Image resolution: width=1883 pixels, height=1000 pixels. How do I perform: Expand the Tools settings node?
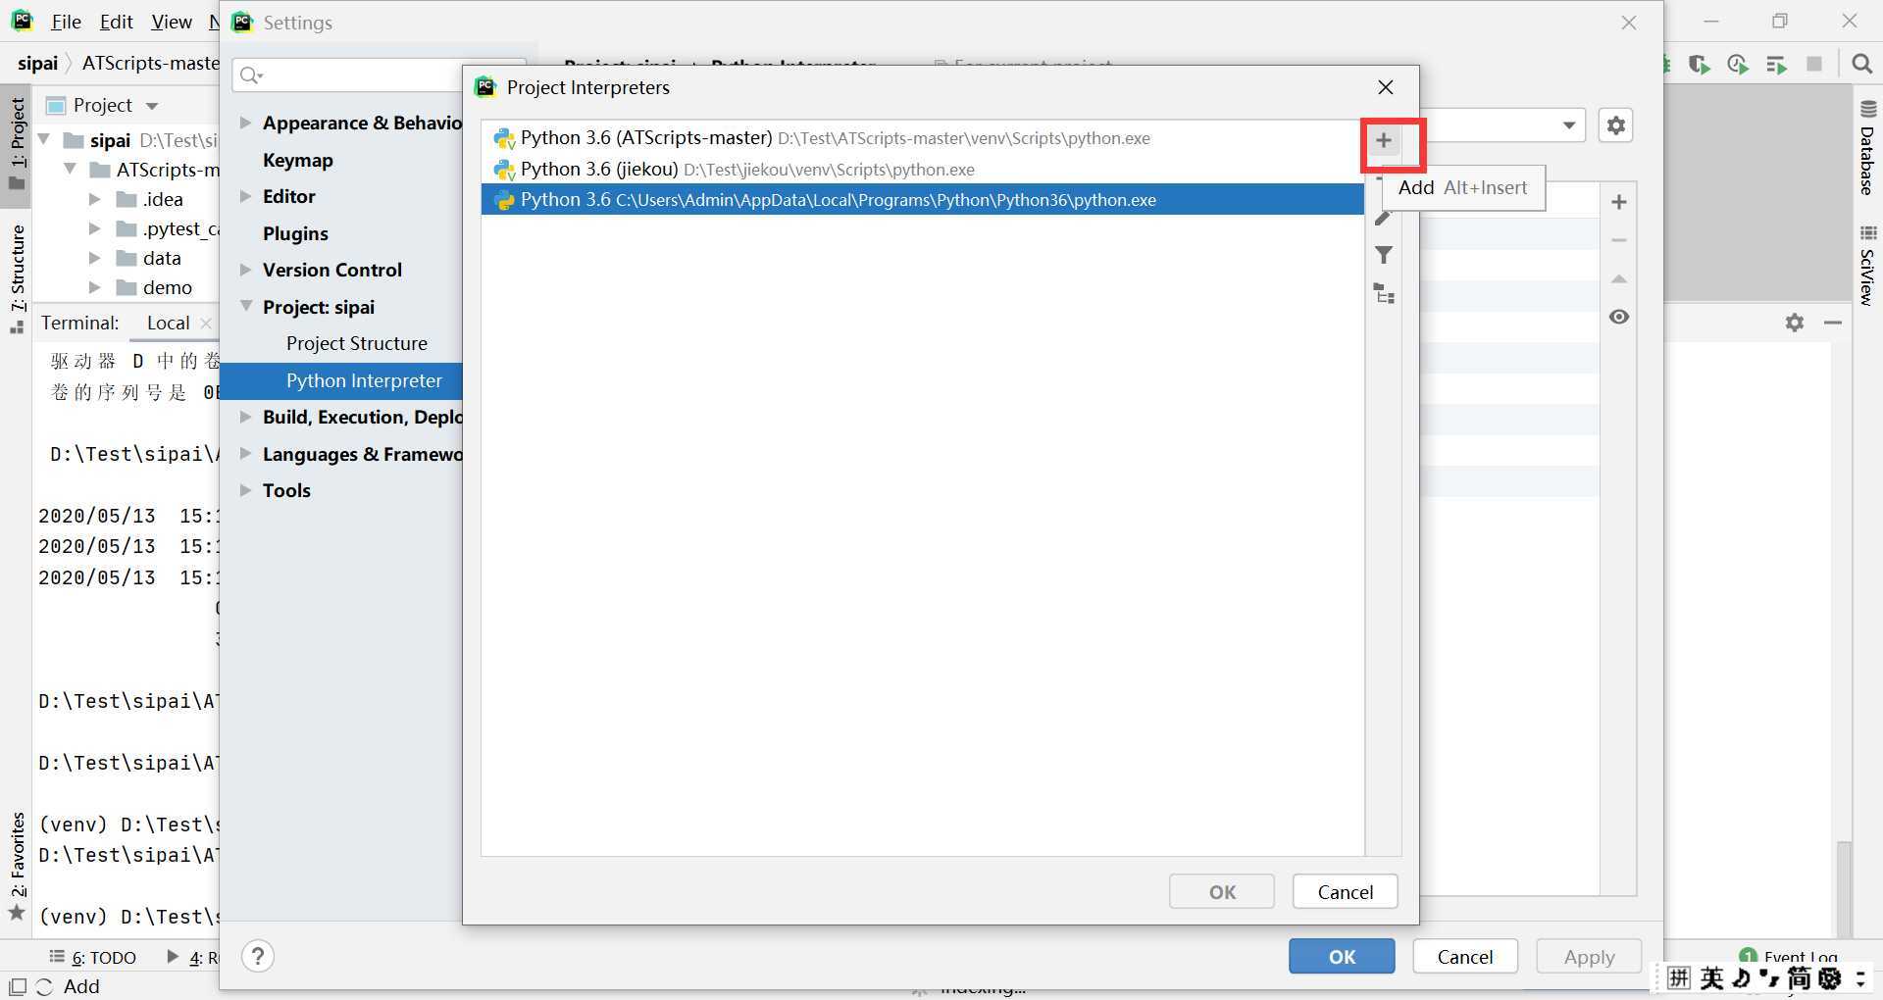246,490
